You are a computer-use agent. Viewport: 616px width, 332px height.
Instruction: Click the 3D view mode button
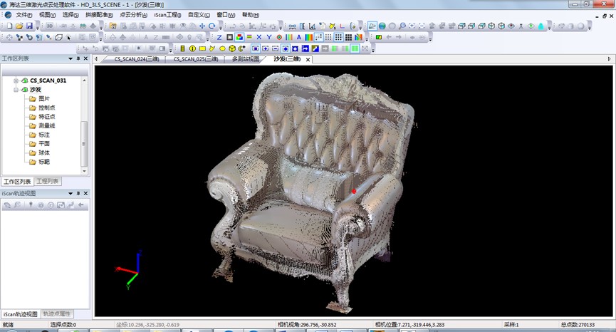pyautogui.click(x=49, y=26)
